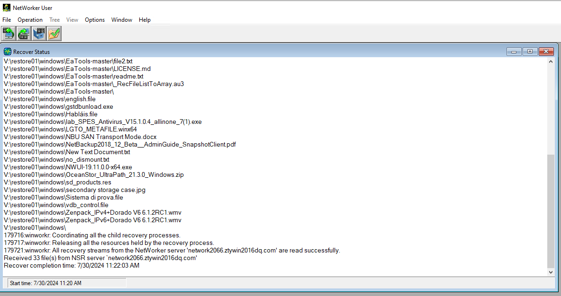Click the Start time status bar field

tap(67, 283)
